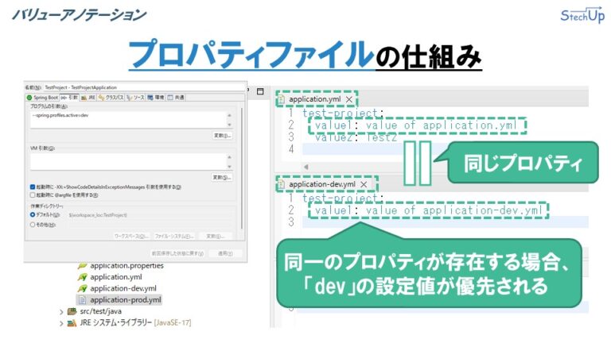Select the その他 working directory radio button

(x=33, y=225)
